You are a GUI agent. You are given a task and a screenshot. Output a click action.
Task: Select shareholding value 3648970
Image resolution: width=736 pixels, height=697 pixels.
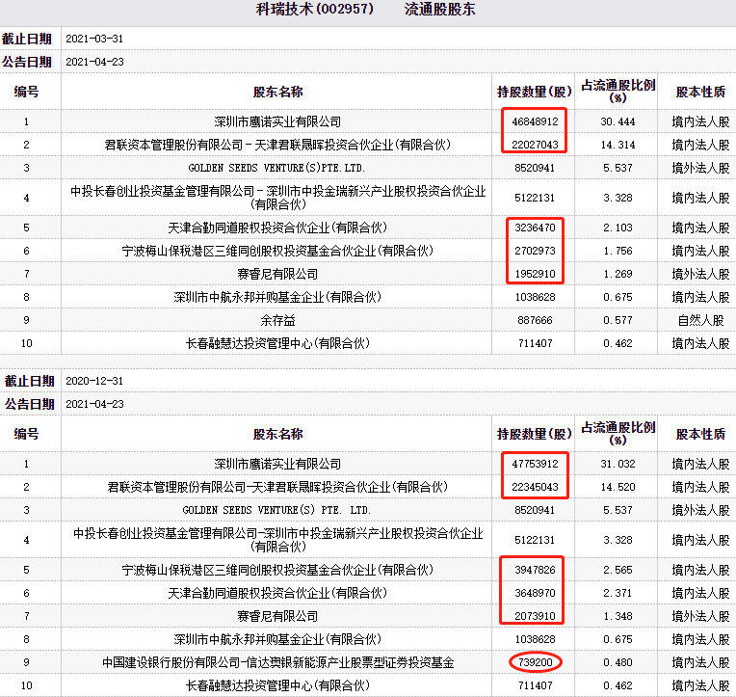click(535, 593)
